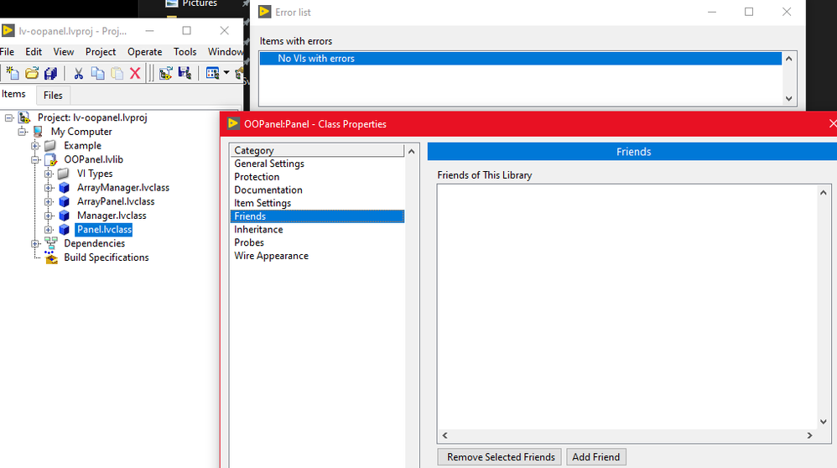Click the Dependencies tree icon

[51, 243]
